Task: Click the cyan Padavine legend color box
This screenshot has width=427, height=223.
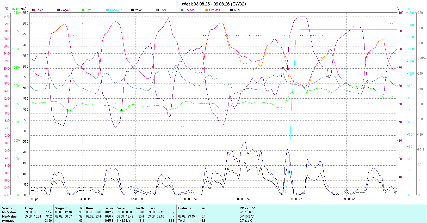Action: tap(108, 10)
